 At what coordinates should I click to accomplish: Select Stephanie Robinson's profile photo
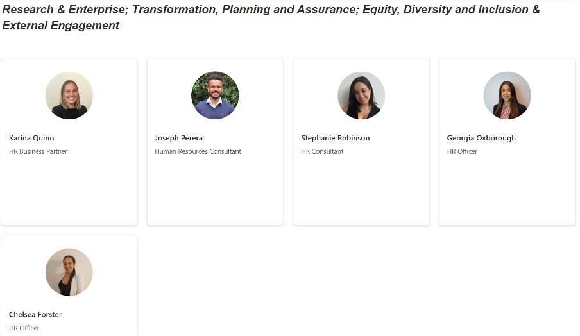[x=361, y=96]
